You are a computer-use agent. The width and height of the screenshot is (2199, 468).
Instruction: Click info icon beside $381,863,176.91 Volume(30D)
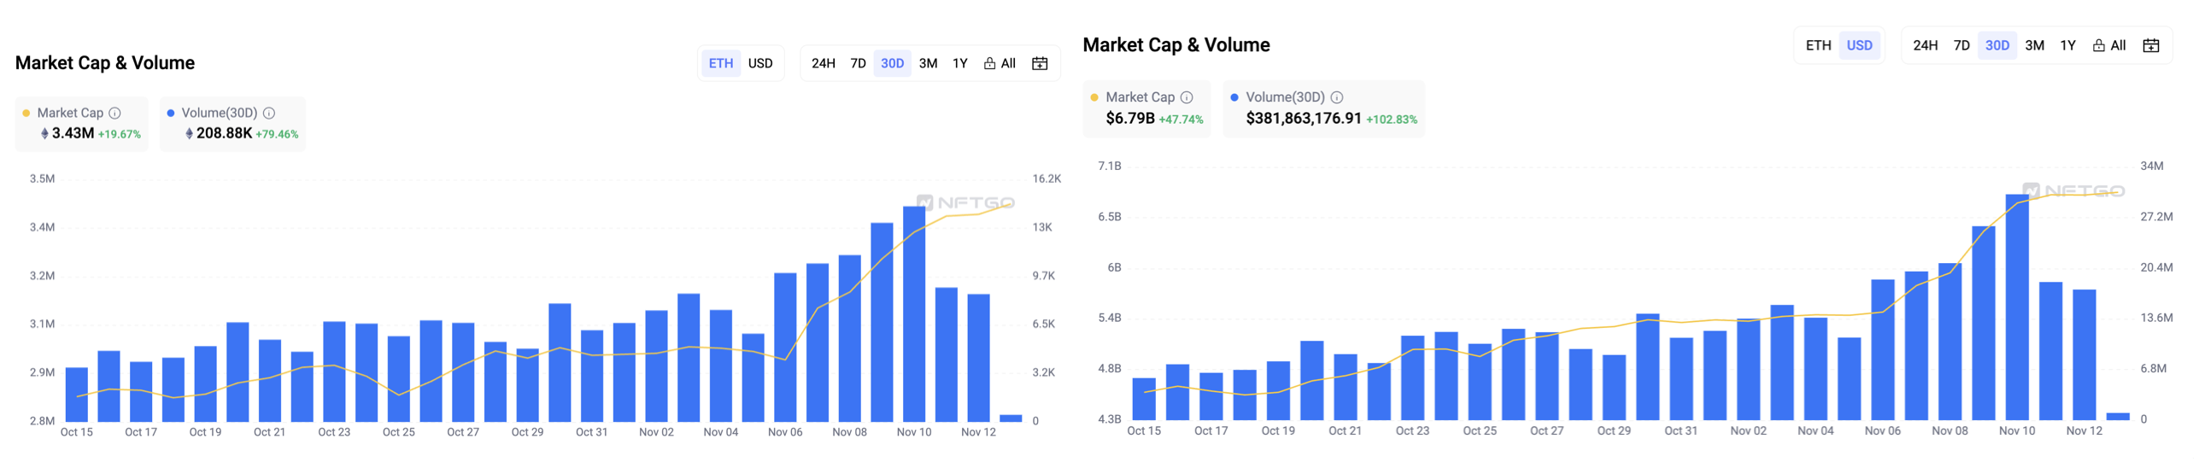point(1336,97)
